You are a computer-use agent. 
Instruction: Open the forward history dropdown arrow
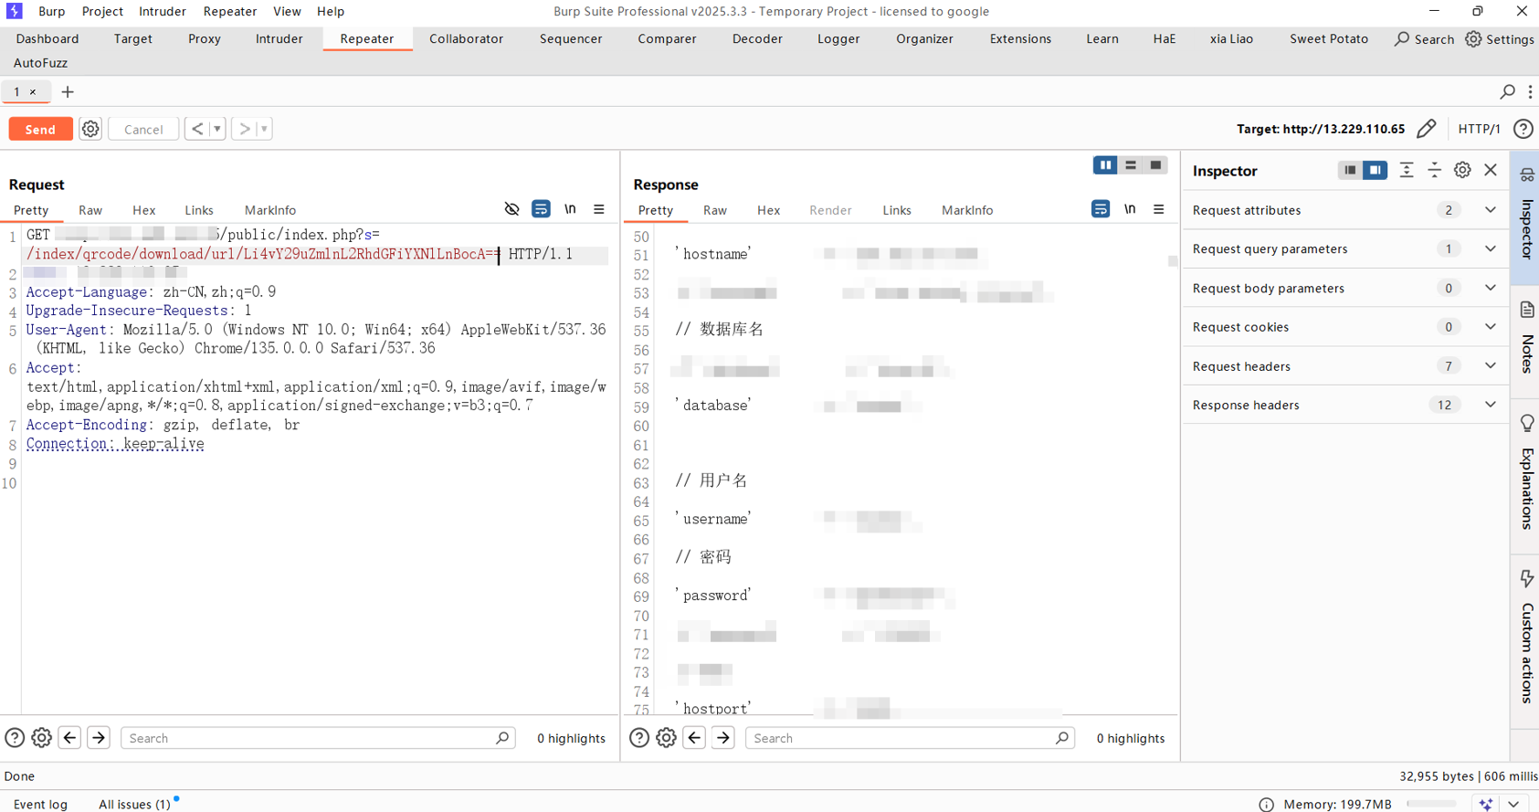point(265,129)
